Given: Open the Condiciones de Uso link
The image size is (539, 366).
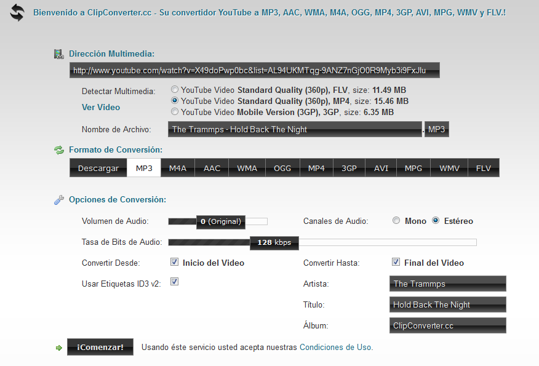Looking at the screenshot, I should tap(335, 347).
